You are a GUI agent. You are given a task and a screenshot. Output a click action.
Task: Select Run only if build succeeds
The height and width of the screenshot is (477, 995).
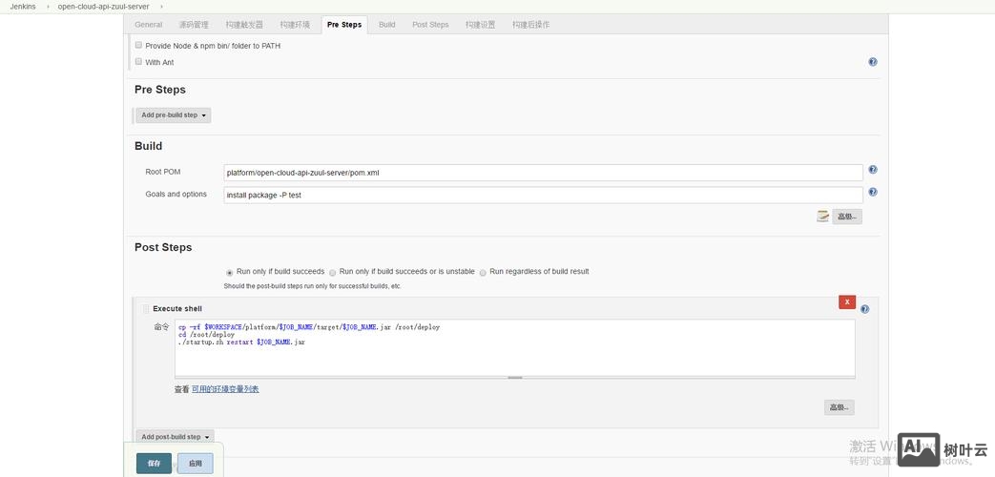tap(229, 273)
